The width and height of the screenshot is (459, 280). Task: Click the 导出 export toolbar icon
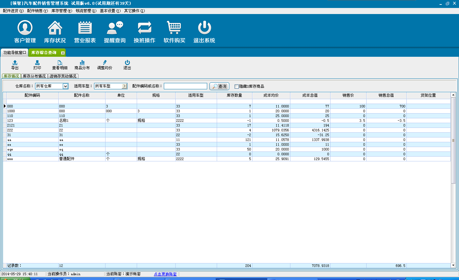(15, 63)
